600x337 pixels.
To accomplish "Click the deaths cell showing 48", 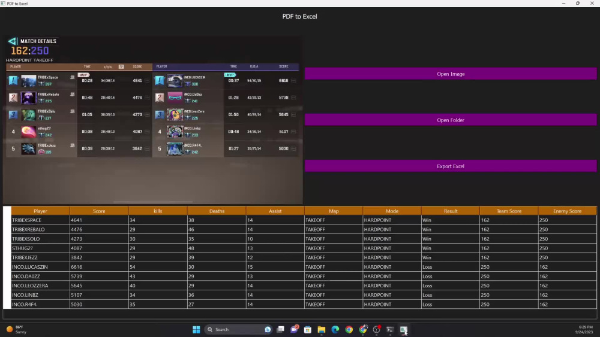I will 217,248.
